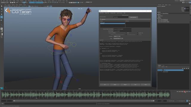The width and height of the screenshot is (191, 107).
Task: Select the highlighted item in Objects list
Action: point(113,23)
